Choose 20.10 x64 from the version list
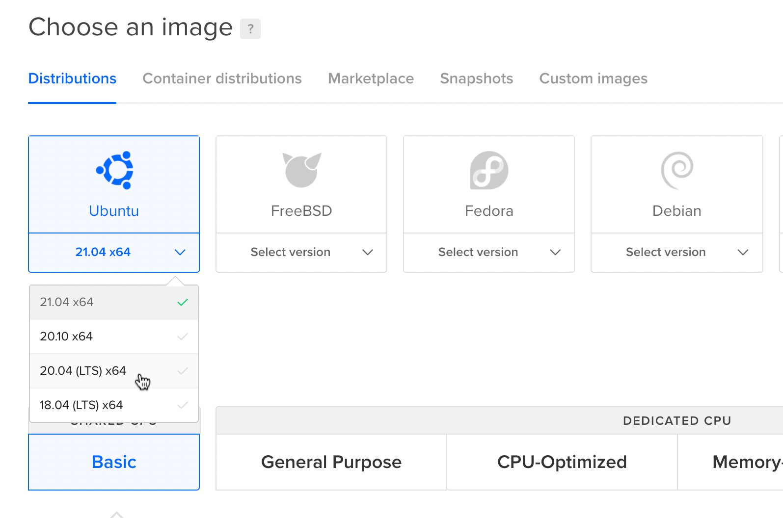This screenshot has width=783, height=518. pos(114,337)
